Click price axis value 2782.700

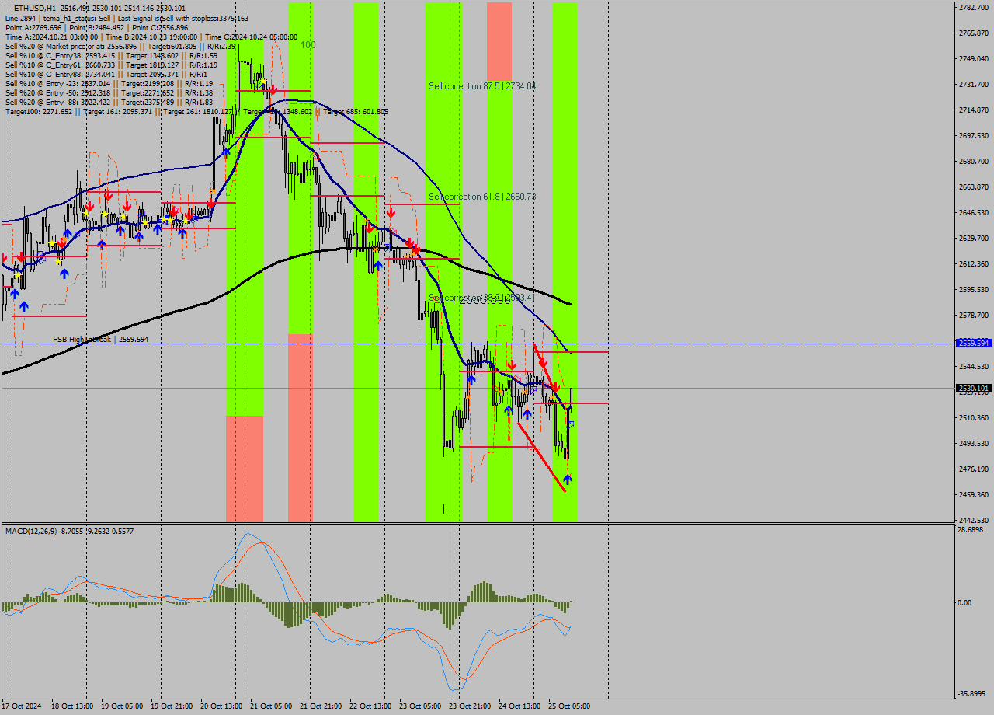pos(974,7)
